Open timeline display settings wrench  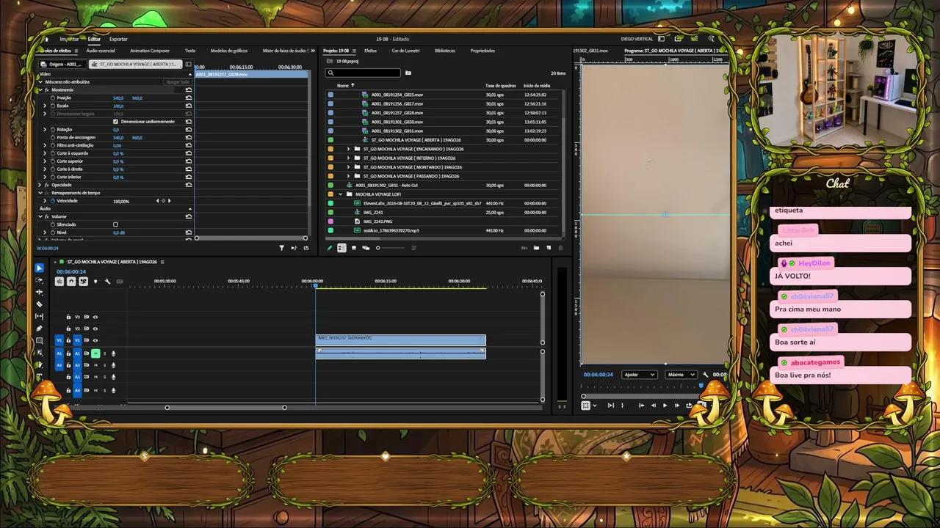[x=107, y=282]
